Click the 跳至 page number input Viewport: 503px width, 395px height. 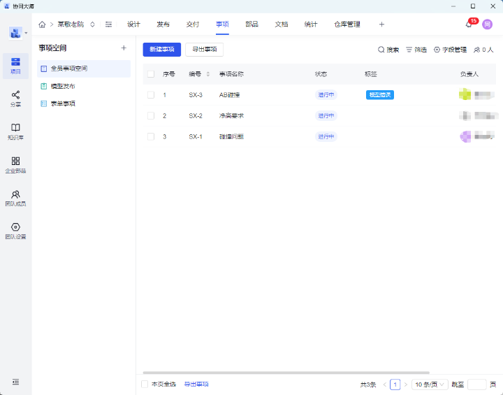tap(476, 385)
